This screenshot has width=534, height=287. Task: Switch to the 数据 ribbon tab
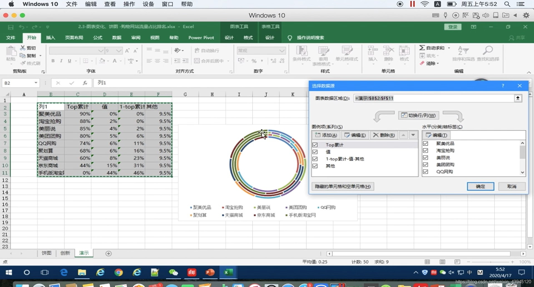pos(117,38)
